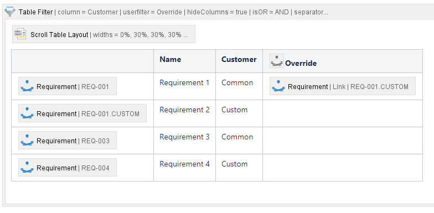Select the Scroll Table Layout macro placeholder
This screenshot has width=434, height=213.
coord(104,34)
